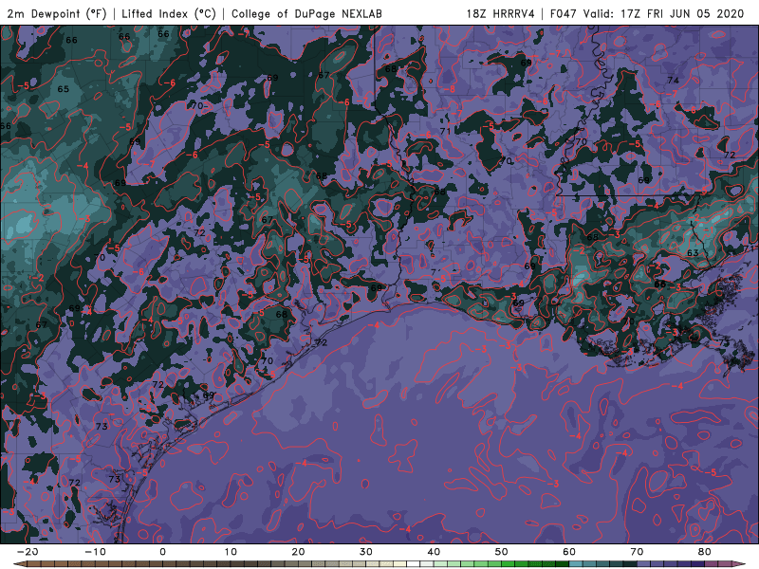Viewport: 759px width, 569px height.
Task: Click the "2m Dewpoint (°F)" title text
Action: 57,13
